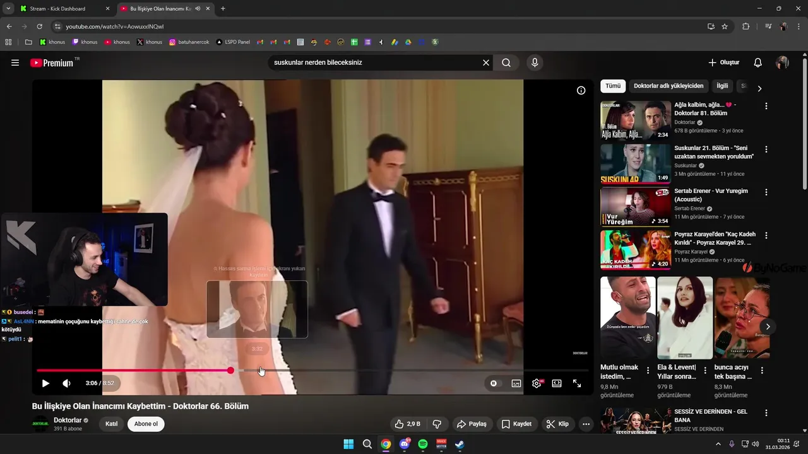This screenshot has width=808, height=454.
Task: Open Ağla kalbim Doktorlar 81. Bölüm thumbnail
Action: [x=636, y=120]
